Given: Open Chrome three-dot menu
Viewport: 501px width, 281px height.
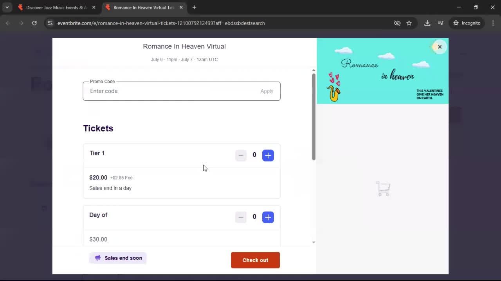Looking at the screenshot, I should coord(493,23).
